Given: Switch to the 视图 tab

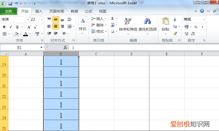Looking at the screenshot, I should pyautogui.click(x=103, y=11).
